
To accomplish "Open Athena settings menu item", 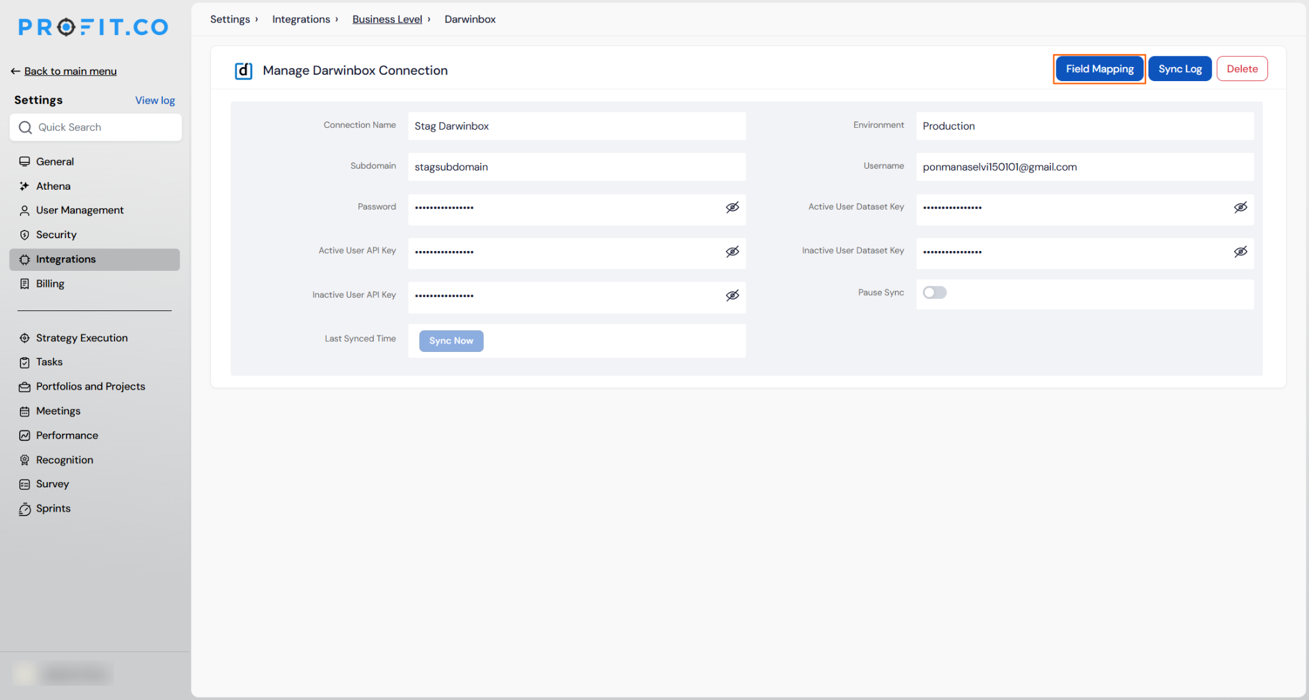I will tap(95, 186).
